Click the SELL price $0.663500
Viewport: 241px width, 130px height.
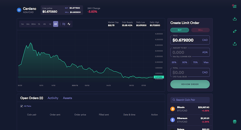75,12
